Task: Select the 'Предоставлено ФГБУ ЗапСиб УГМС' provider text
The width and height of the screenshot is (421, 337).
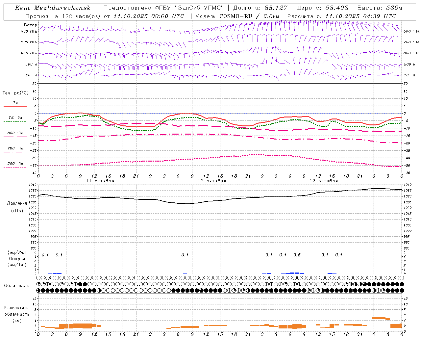Action: coord(164,8)
